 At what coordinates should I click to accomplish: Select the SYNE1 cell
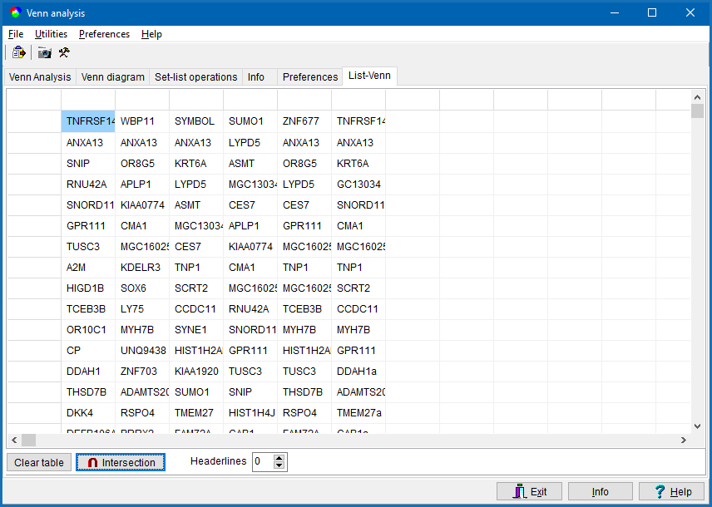(x=196, y=330)
